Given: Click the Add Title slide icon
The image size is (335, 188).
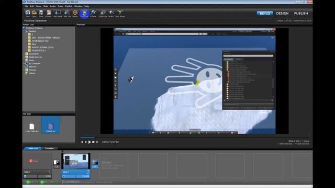Looking at the screenshot, I should pos(68,14).
